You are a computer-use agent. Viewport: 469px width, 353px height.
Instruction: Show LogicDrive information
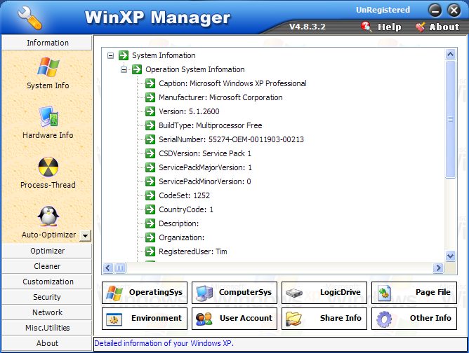coord(324,293)
